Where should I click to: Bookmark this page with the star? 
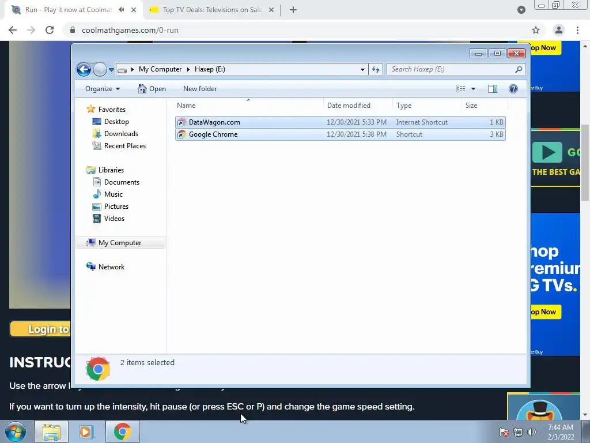tap(536, 30)
